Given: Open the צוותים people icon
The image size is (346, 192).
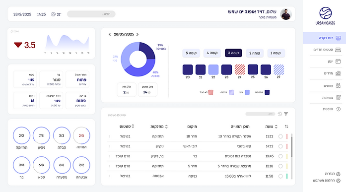Looking at the screenshot, I should [x=338, y=85].
